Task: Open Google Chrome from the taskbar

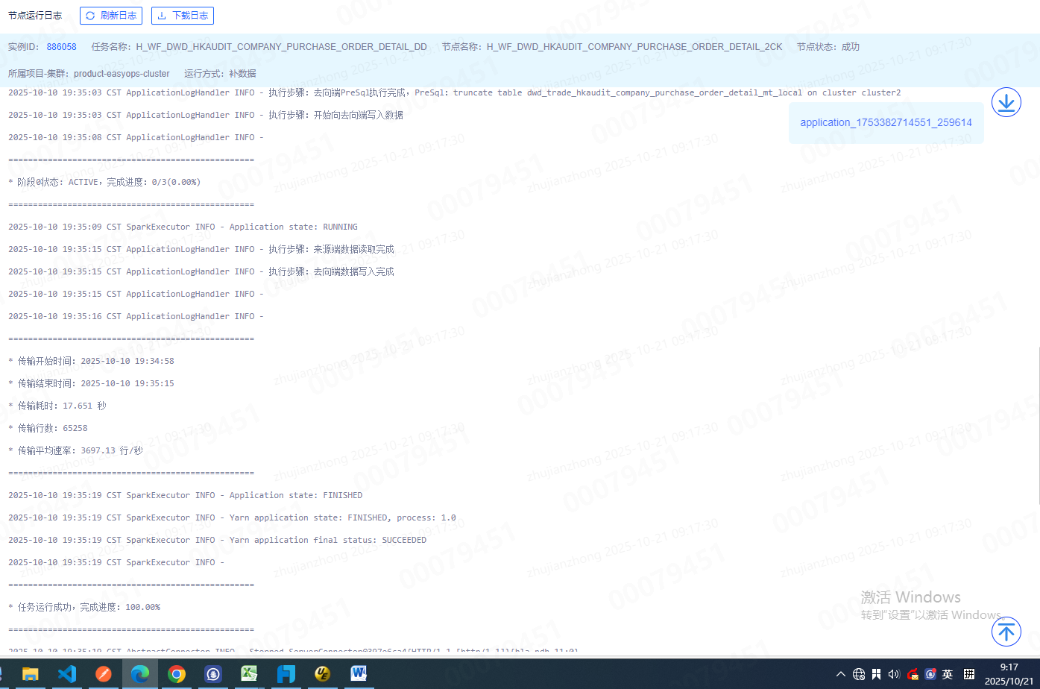Action: coord(177,674)
